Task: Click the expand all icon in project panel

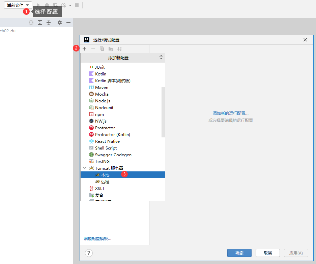Action: click(x=40, y=23)
